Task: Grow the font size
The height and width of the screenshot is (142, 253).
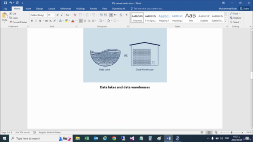Action: pos(58,15)
